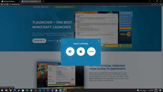The image size is (163, 92).
Task: Open purple Visual Studio from the taskbar
Action: (52, 90)
